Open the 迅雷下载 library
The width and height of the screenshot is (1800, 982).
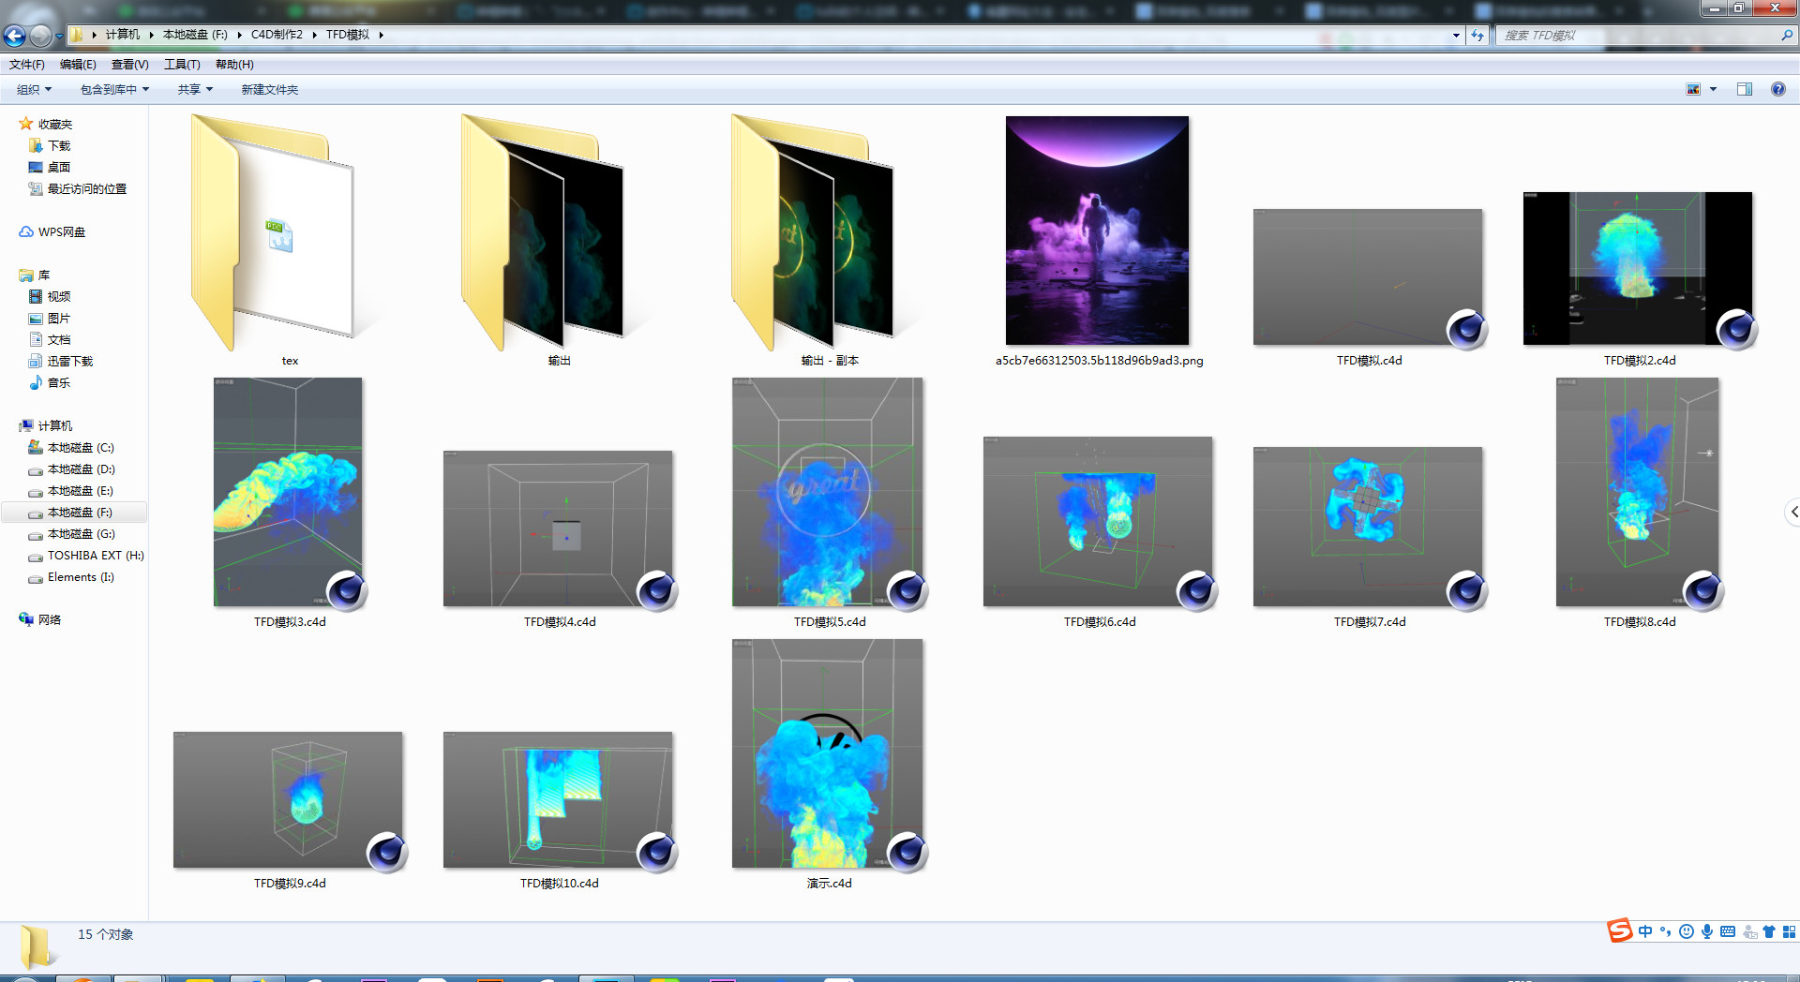point(70,361)
